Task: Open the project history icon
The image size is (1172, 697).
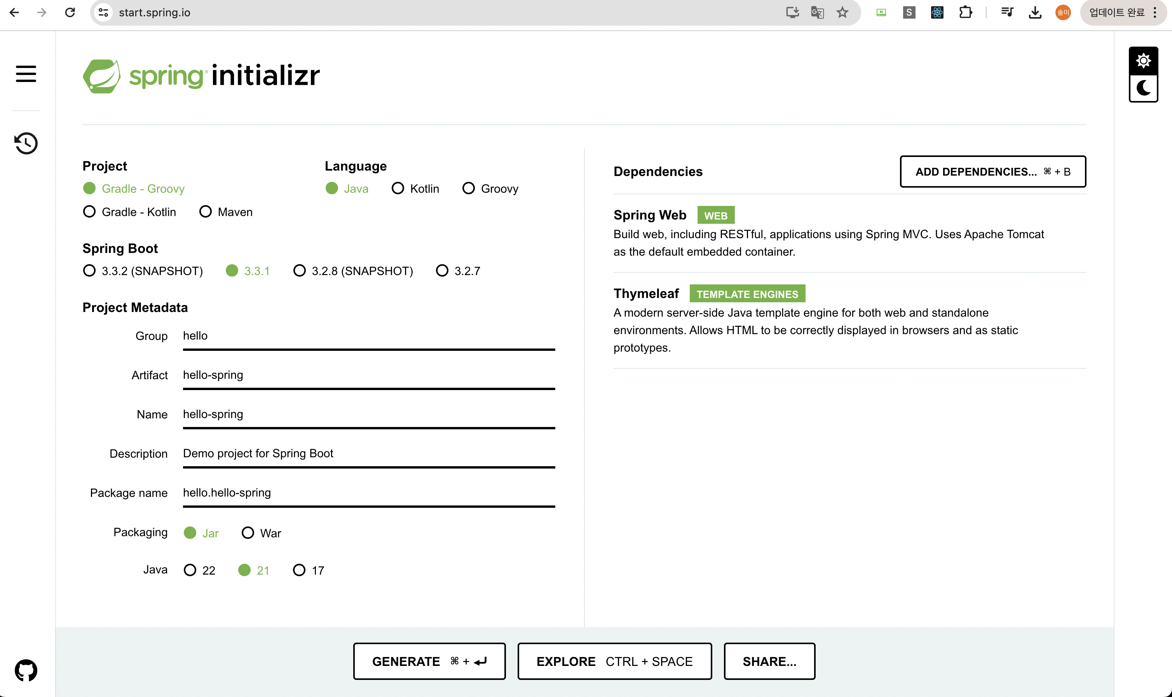Action: 26,143
